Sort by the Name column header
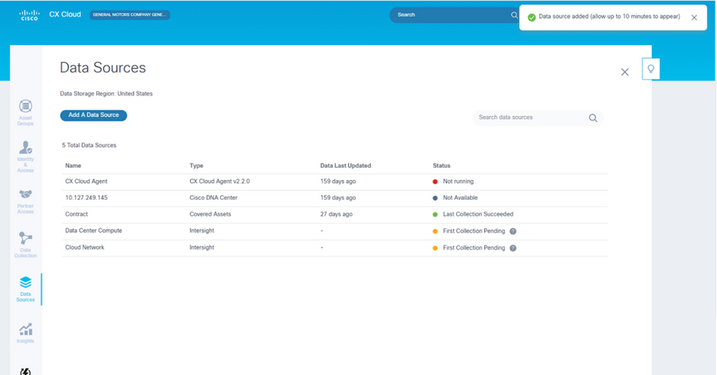 click(73, 166)
